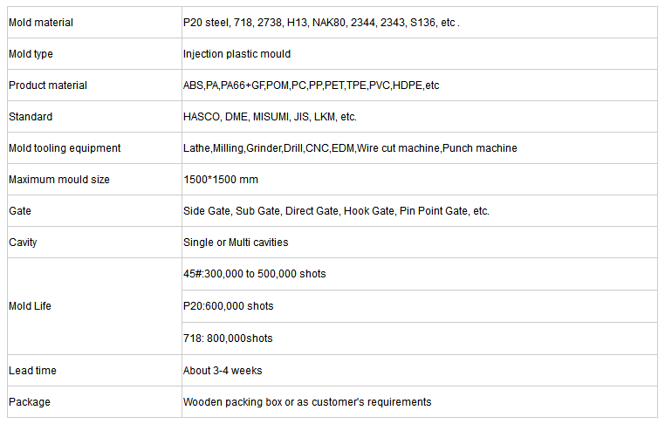Click the 'Maximum mould size' label
This screenshot has width=665, height=424.
(x=59, y=180)
